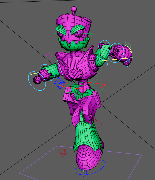Select the robot's green jaw mesh
The image size is (155, 180).
(74, 44)
